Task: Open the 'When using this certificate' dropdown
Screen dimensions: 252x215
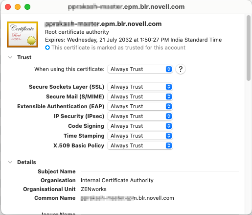Action: (140, 69)
